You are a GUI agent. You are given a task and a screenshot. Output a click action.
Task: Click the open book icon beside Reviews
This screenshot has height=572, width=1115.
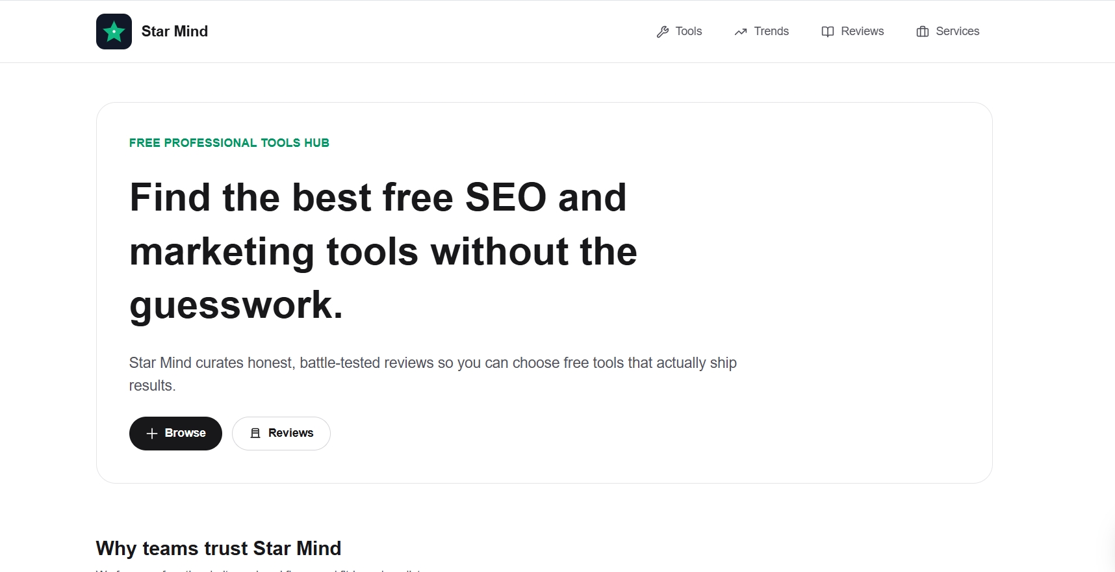point(827,31)
